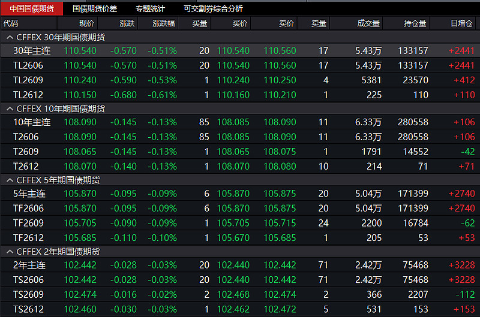Click TS2612 bid price 102.462
Screen dimensions: 480x317
(233, 309)
